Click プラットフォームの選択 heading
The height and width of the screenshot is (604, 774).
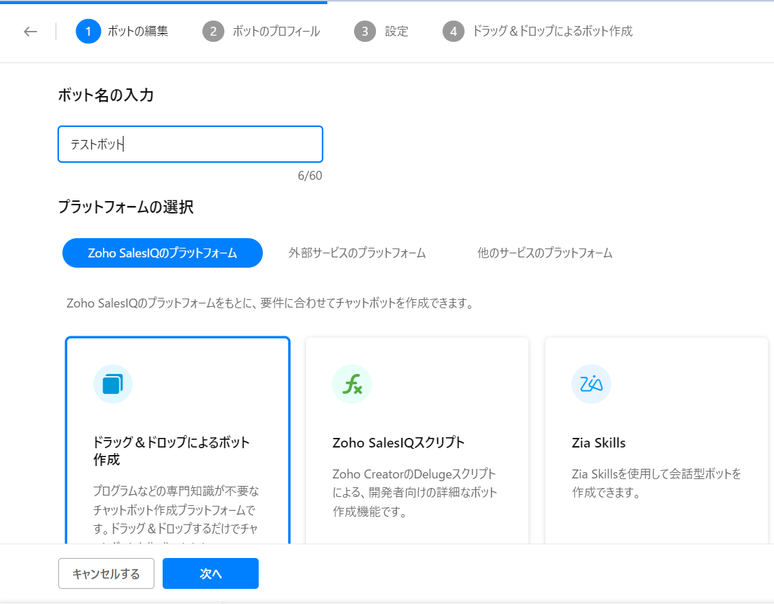[x=126, y=207]
